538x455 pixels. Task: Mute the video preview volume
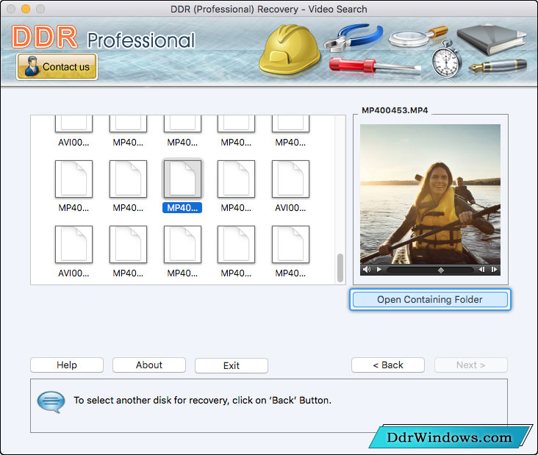pyautogui.click(x=367, y=269)
